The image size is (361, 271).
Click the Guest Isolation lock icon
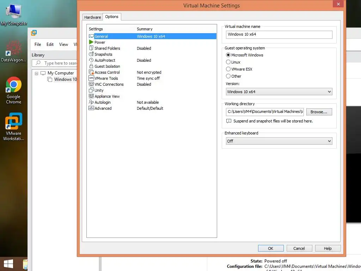tap(91, 66)
